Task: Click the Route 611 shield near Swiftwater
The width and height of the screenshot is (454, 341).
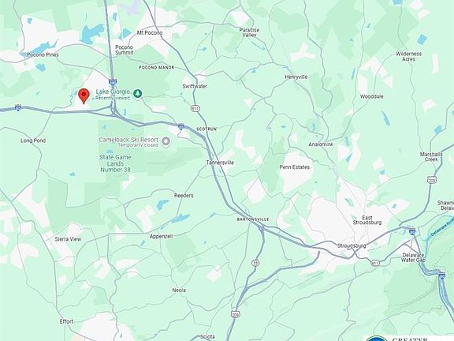Action: 195,108
